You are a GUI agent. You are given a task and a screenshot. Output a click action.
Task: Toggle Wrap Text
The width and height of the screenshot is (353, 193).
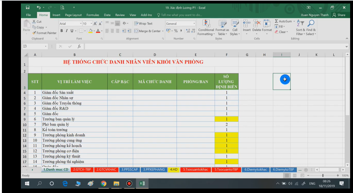(143, 23)
